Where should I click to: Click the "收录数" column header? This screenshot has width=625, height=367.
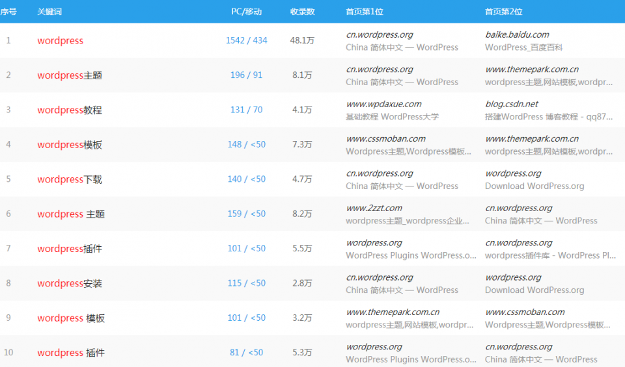pos(302,12)
